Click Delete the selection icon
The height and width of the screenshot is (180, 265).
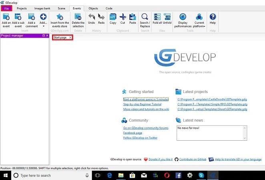78,17
